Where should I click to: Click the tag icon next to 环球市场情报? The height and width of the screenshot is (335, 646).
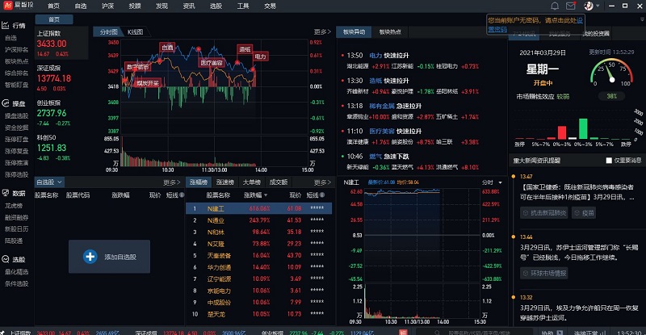526,273
